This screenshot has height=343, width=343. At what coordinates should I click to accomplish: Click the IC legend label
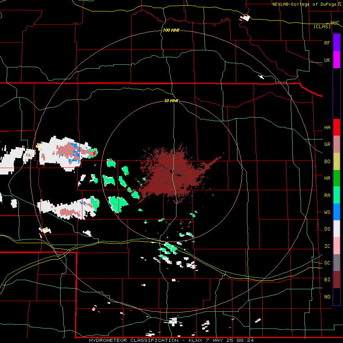[327, 246]
